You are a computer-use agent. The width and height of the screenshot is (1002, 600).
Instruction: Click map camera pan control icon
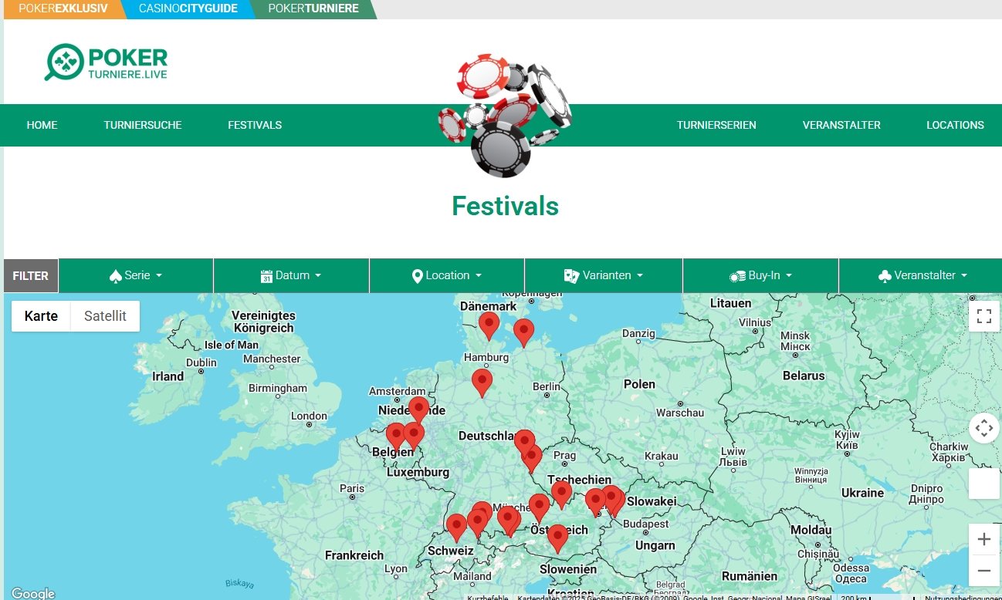coord(983,427)
